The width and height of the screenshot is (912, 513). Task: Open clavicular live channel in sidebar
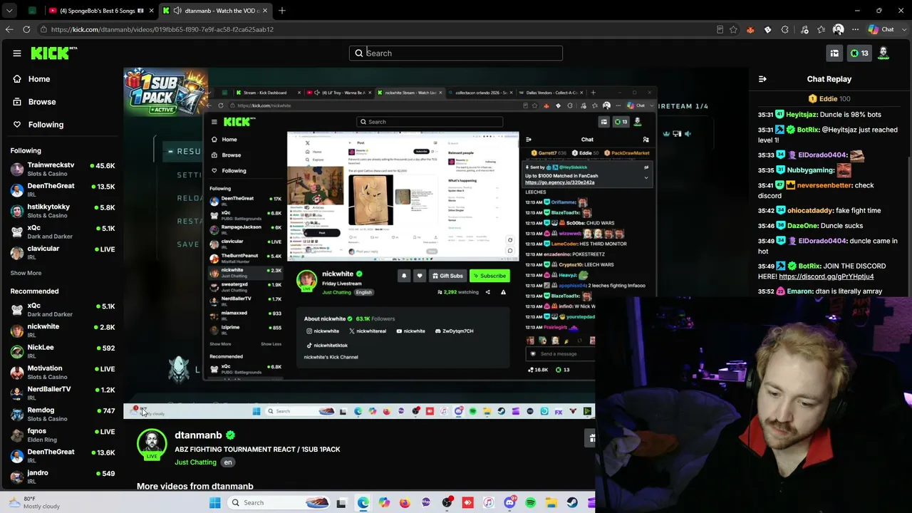[62, 253]
